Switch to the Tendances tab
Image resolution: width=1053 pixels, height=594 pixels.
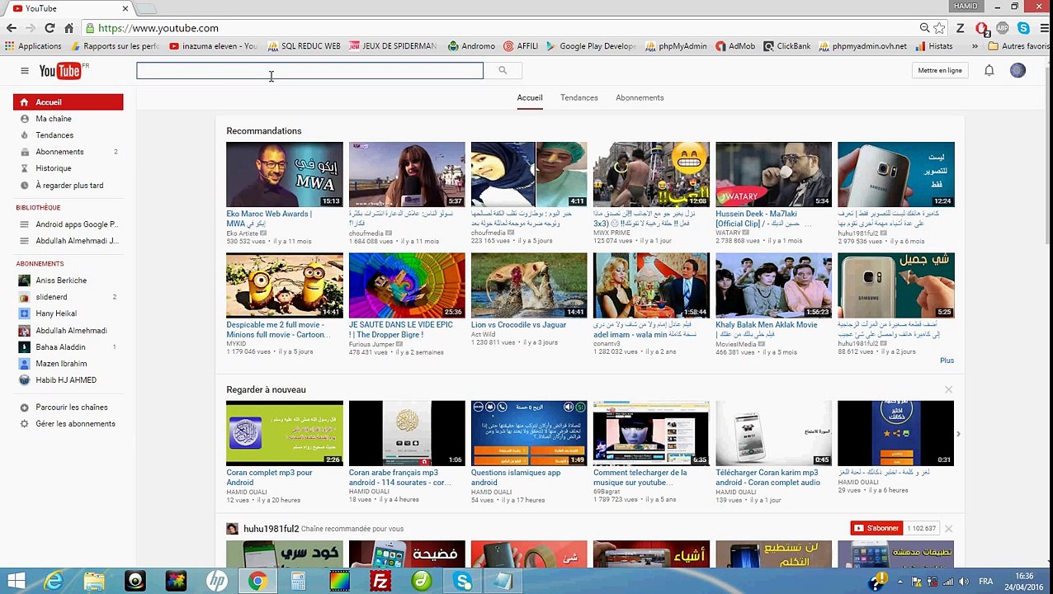(578, 97)
